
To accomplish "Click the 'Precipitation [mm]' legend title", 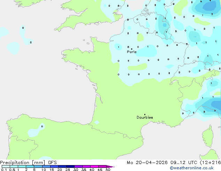I will [23, 163].
